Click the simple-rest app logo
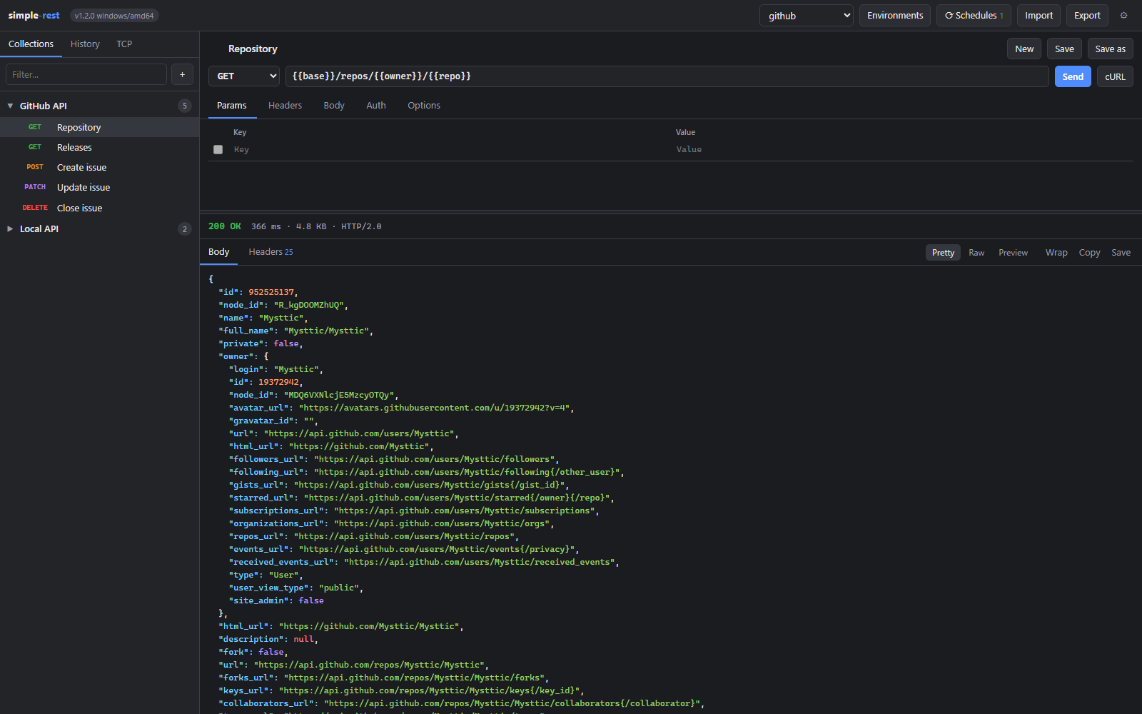Viewport: 1142px width, 714px height. point(34,16)
